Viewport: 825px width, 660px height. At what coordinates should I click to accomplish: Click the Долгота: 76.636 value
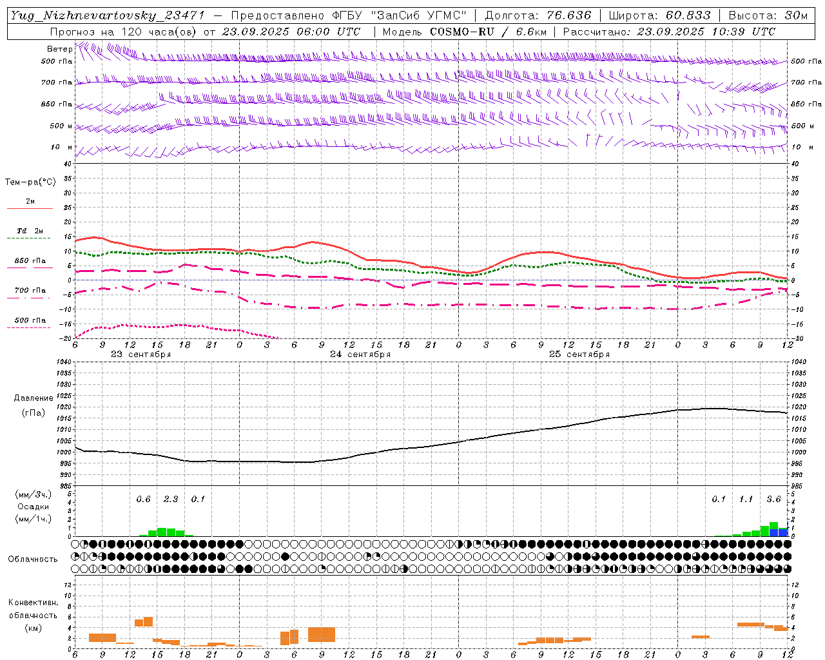[x=538, y=15]
